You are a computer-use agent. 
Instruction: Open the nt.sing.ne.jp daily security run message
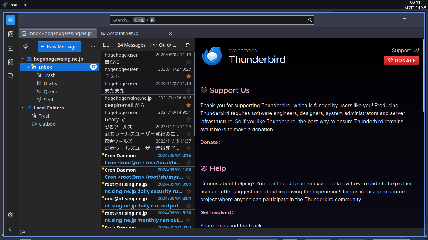[x=147, y=188]
